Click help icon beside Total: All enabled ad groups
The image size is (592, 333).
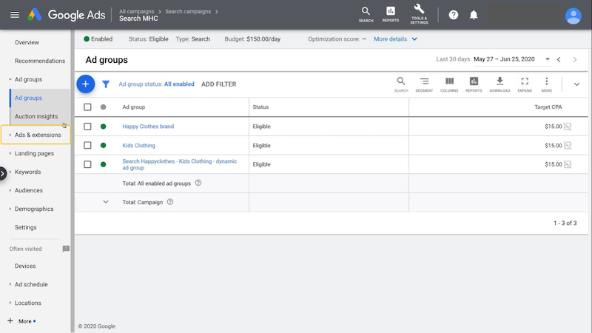point(198,183)
